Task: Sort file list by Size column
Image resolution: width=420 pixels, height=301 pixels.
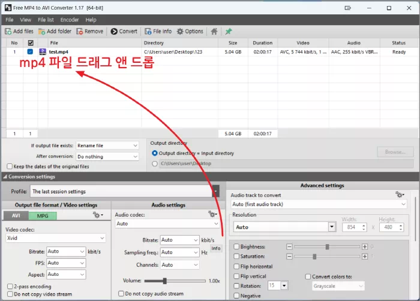Action: [233, 42]
